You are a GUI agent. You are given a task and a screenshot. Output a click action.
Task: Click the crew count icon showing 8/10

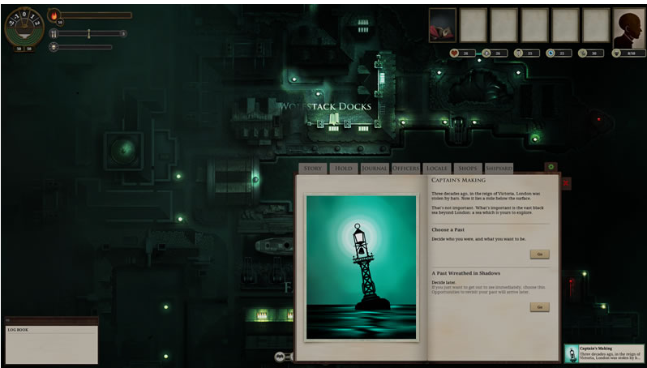point(616,53)
